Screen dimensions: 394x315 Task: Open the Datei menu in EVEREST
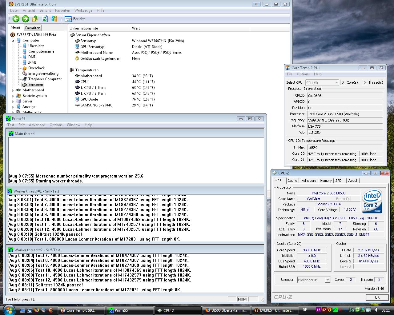(14, 10)
